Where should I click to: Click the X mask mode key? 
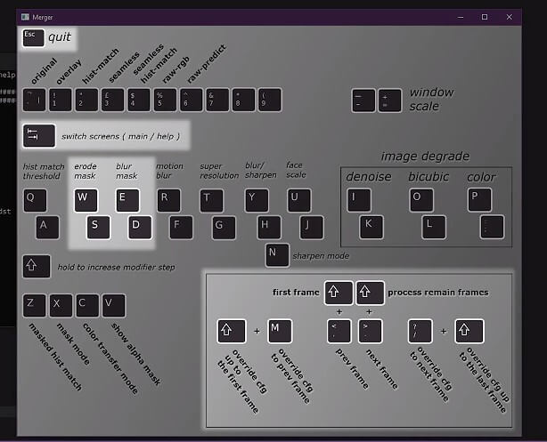click(x=61, y=305)
